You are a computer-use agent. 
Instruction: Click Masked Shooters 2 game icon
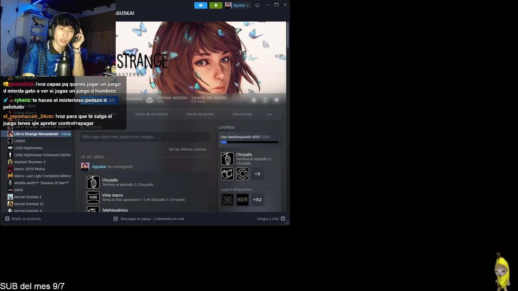coord(10,162)
